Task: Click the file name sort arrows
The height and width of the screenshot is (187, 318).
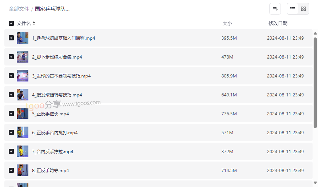Action: pyautogui.click(x=34, y=23)
